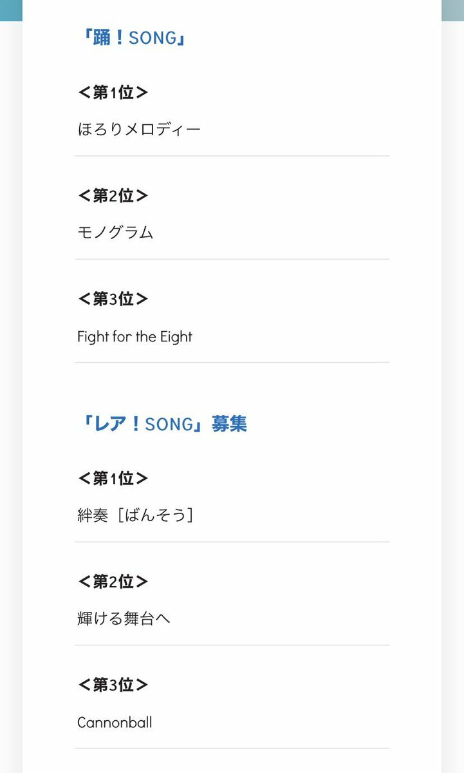
Task: Select the first place label under 踊！SONG
Action: (x=113, y=93)
